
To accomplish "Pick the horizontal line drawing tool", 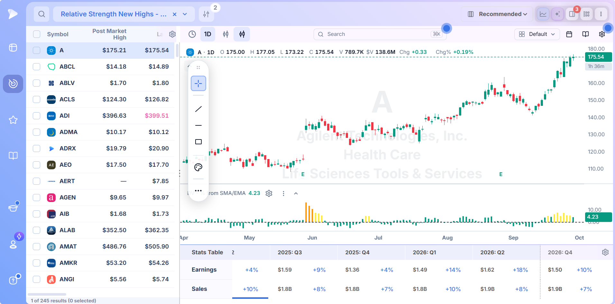I will [198, 125].
